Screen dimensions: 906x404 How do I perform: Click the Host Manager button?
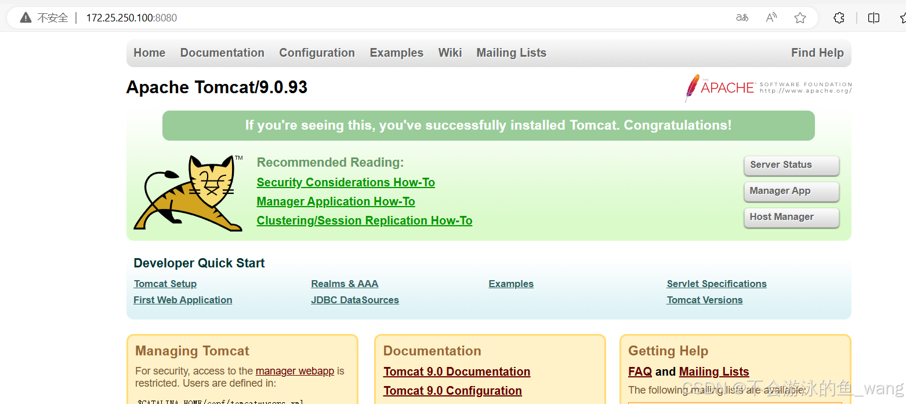coord(791,217)
